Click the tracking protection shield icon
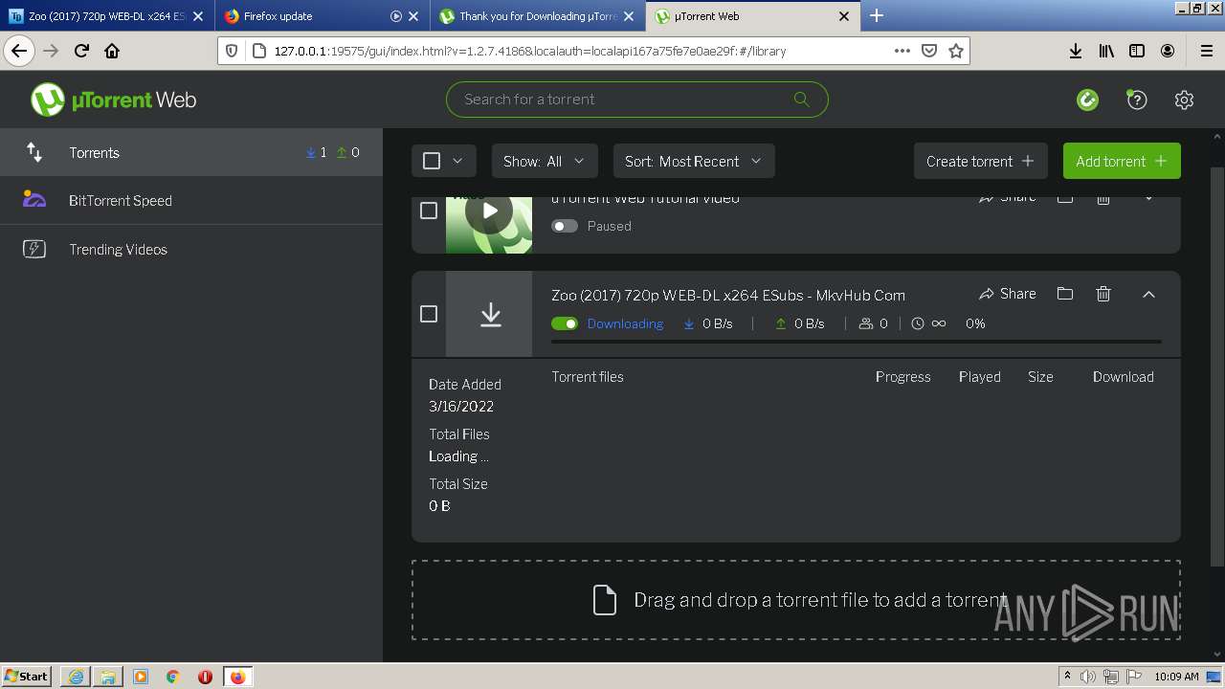 [234, 51]
